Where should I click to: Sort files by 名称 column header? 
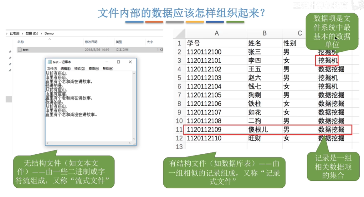[21, 42]
